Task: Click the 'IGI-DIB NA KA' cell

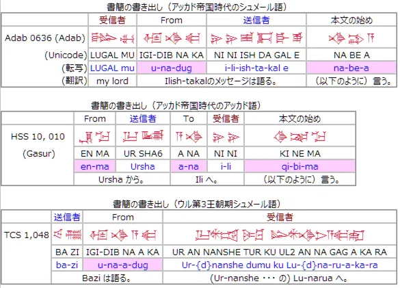Action: [x=172, y=55]
